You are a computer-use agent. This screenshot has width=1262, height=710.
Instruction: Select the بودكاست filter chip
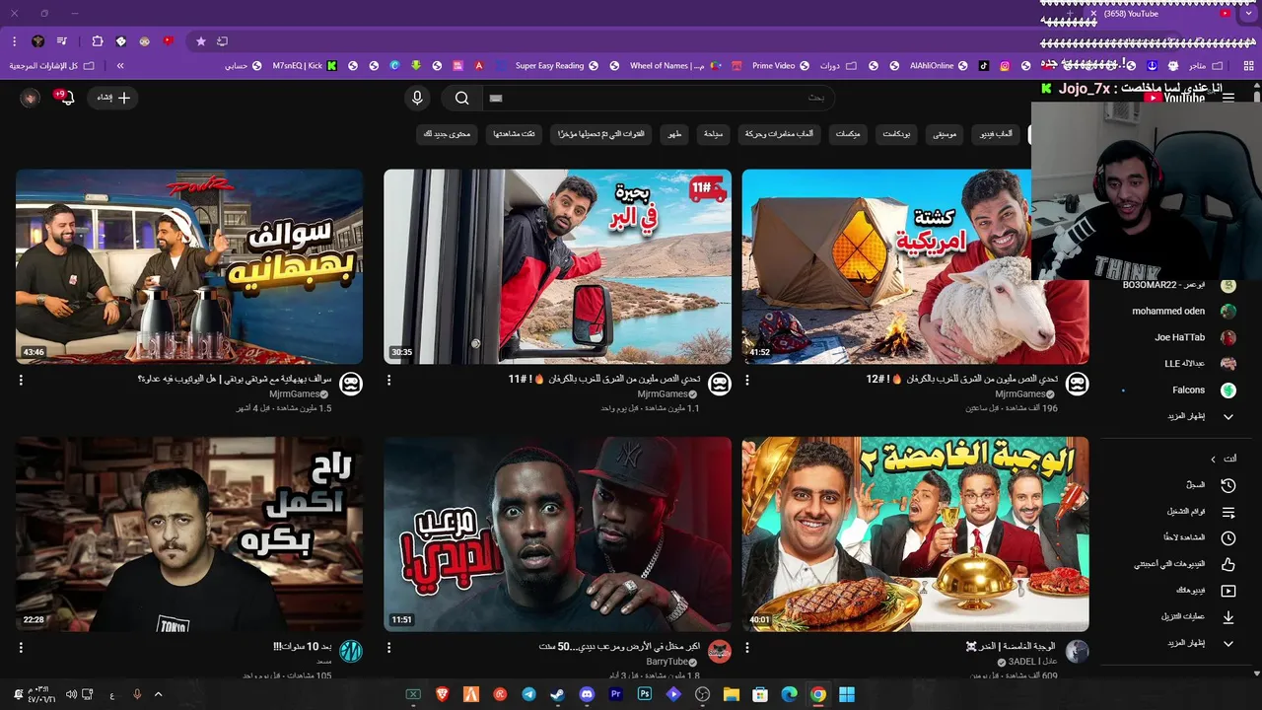tap(894, 133)
